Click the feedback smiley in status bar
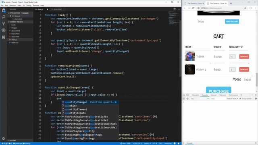Viewport: 258px width, 145px height. point(175,143)
